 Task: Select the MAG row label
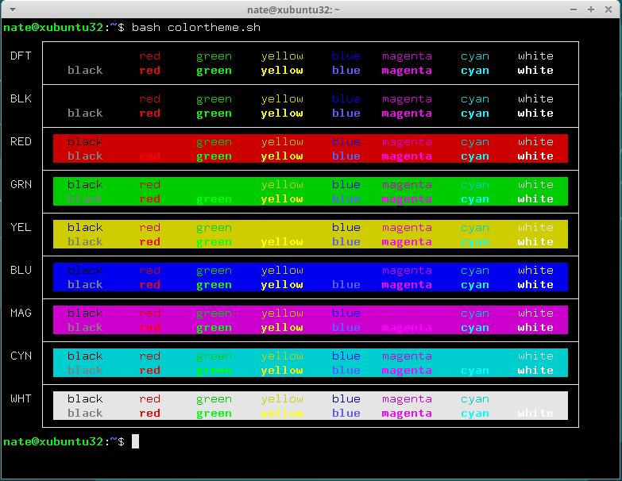tap(21, 313)
